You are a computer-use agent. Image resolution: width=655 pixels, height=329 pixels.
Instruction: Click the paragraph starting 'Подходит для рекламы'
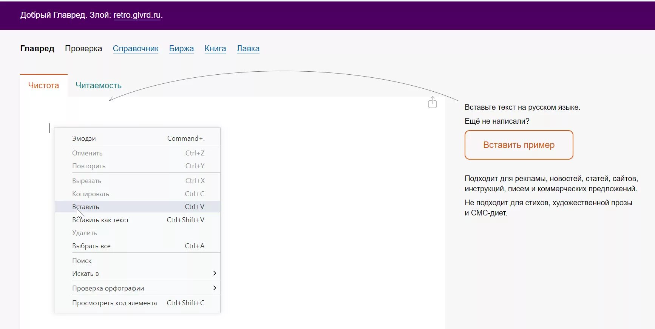point(551,184)
